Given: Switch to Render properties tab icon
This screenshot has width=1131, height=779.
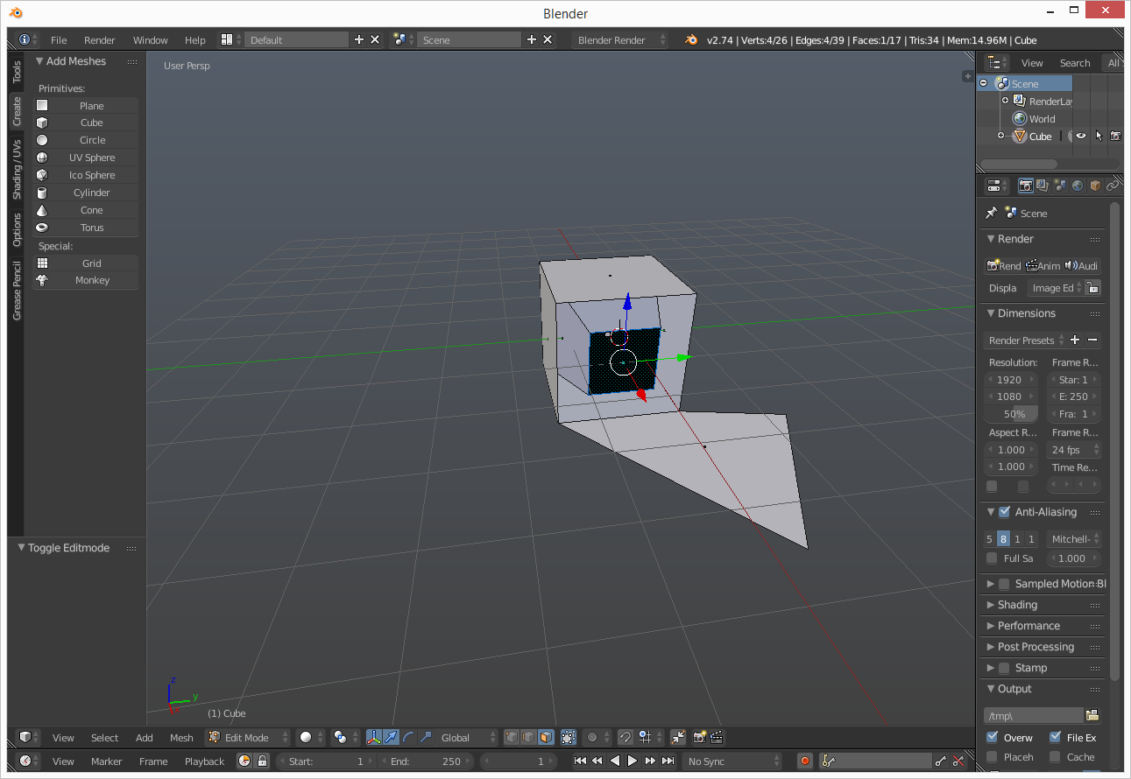Looking at the screenshot, I should click(1025, 186).
